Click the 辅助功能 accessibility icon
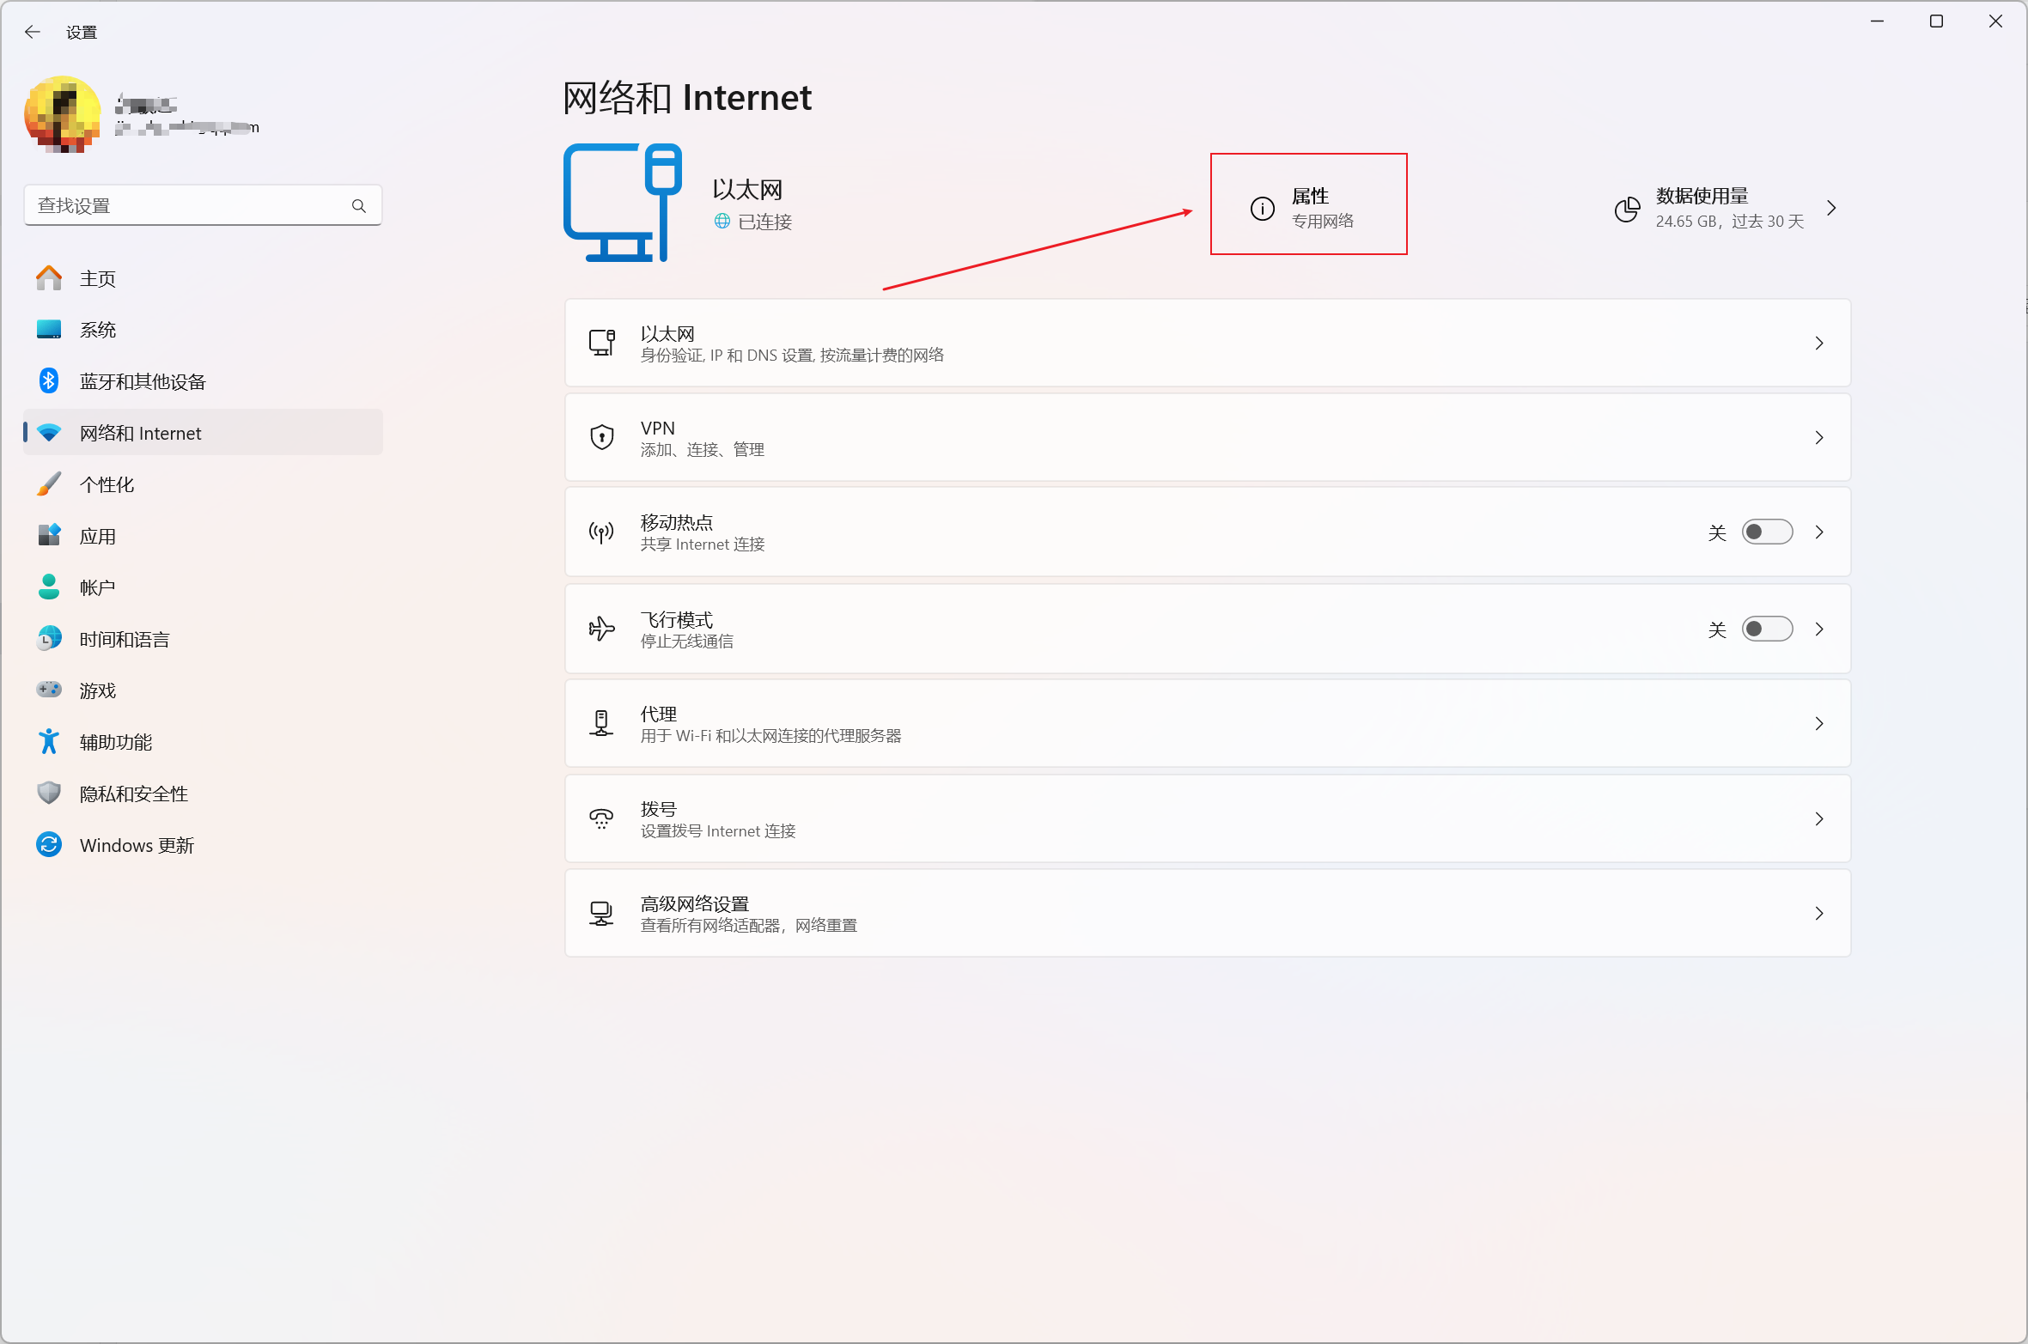 pos(49,741)
